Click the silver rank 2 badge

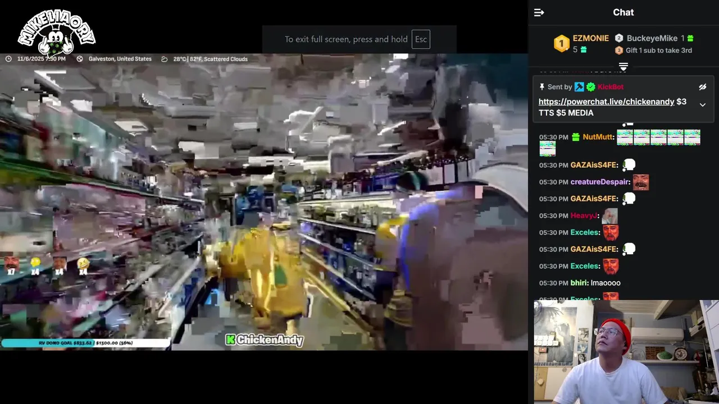click(619, 38)
